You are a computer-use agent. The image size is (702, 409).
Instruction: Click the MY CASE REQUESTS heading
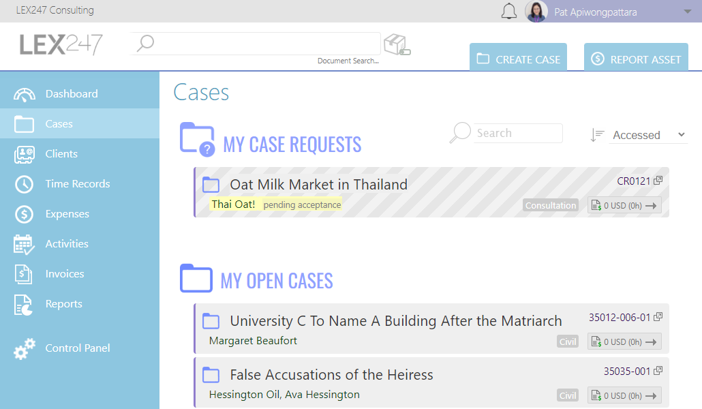coord(292,145)
